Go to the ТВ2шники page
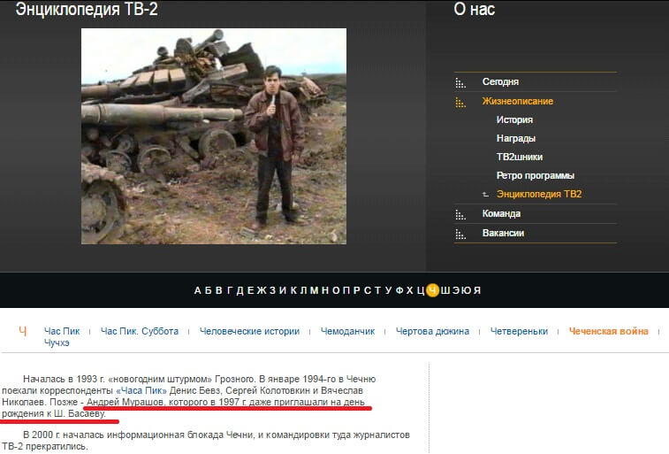The width and height of the screenshot is (669, 454). coord(520,157)
